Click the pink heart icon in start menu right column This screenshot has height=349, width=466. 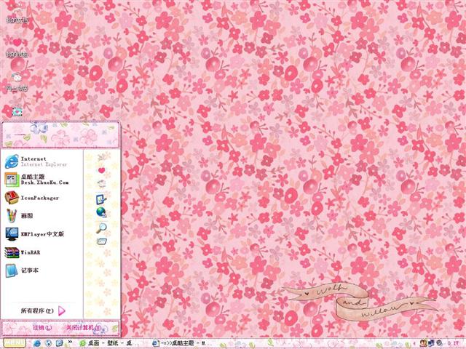tap(102, 170)
